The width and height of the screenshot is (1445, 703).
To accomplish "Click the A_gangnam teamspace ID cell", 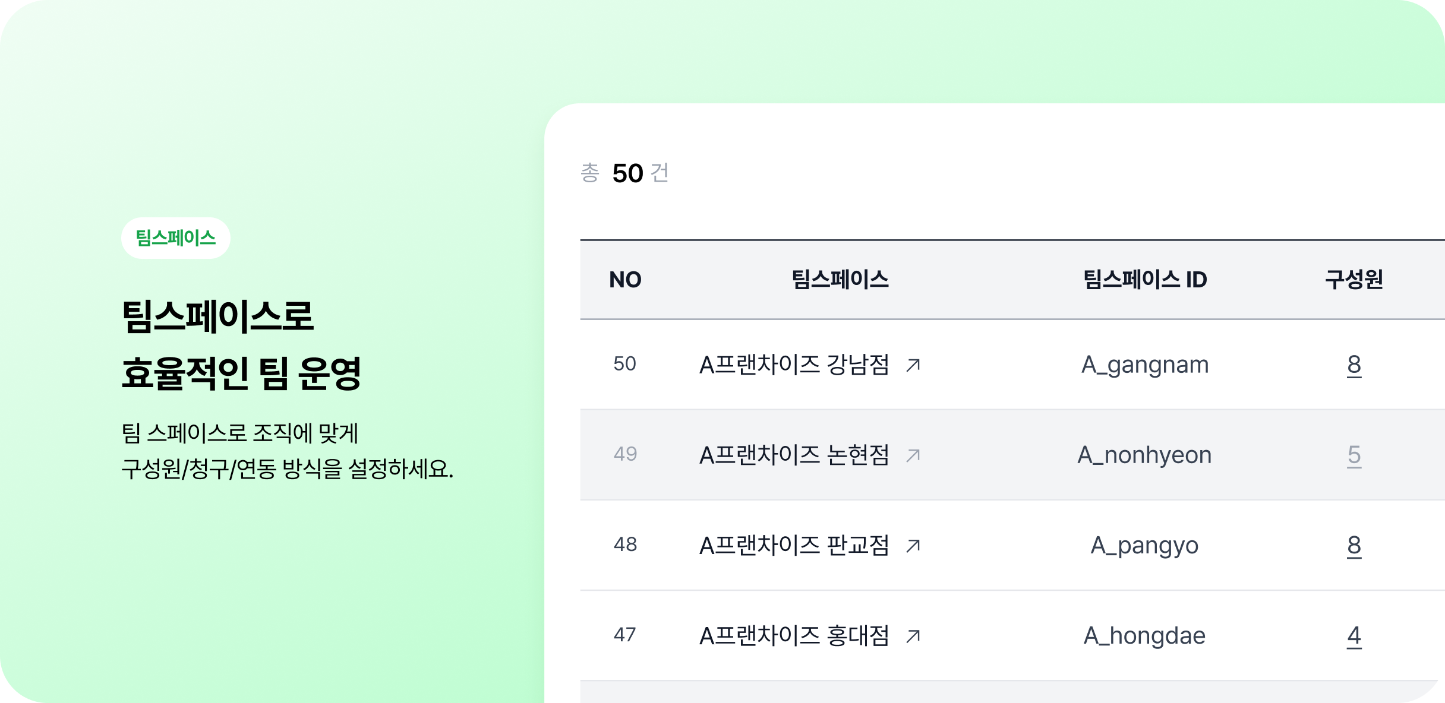I will pos(1145,365).
